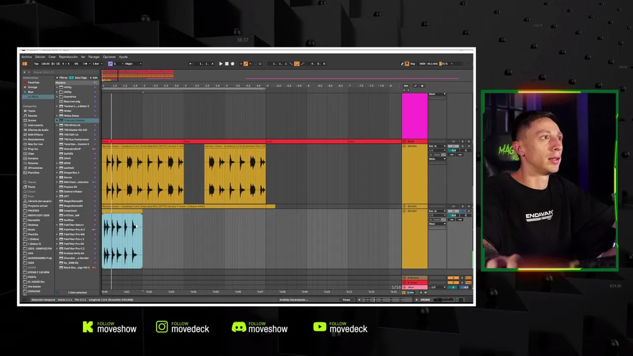Select Transient Master in browser list
633x356 pixels.
[x=77, y=120]
